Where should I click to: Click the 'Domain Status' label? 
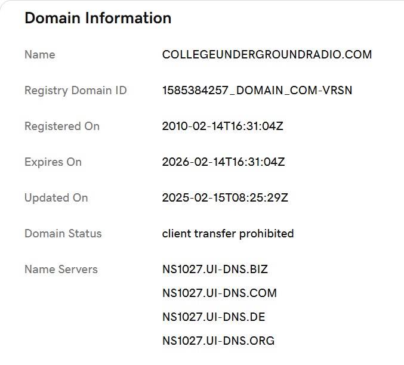point(63,234)
